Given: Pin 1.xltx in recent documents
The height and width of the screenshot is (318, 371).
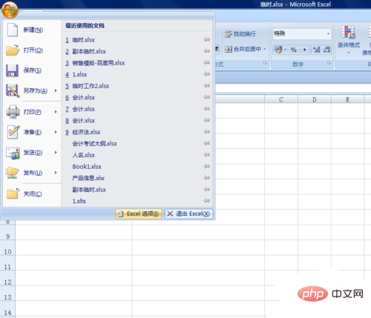Looking at the screenshot, I should point(206,201).
